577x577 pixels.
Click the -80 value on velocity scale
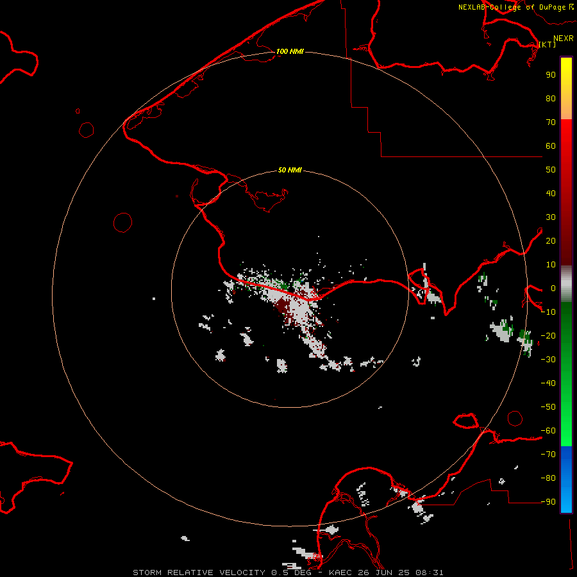548,478
